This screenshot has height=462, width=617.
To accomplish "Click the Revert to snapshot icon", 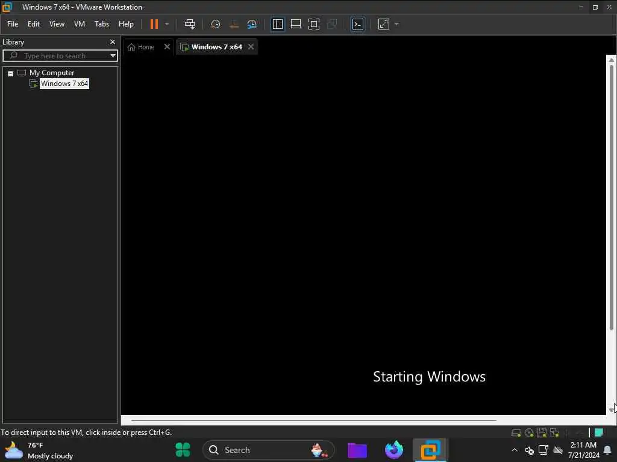I will pos(234,24).
